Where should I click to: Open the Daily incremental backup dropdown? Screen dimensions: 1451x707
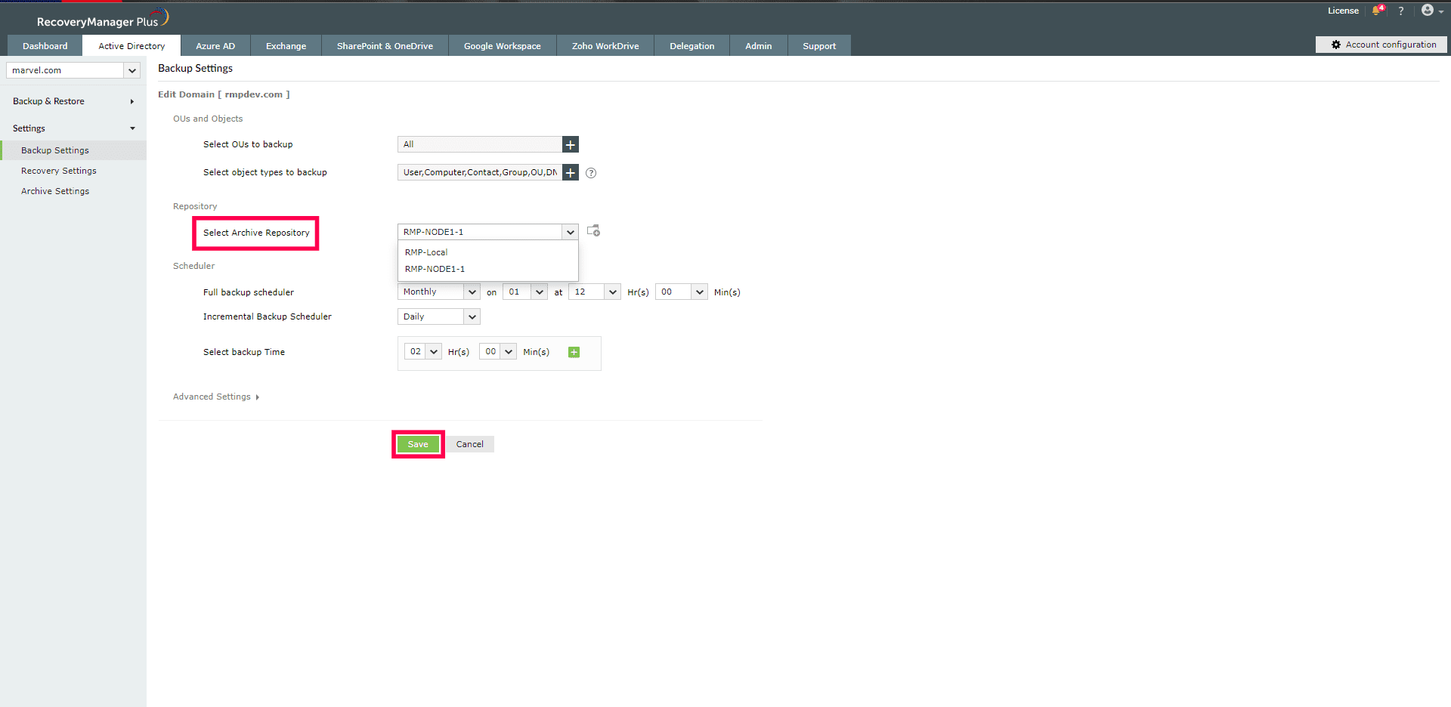click(439, 316)
